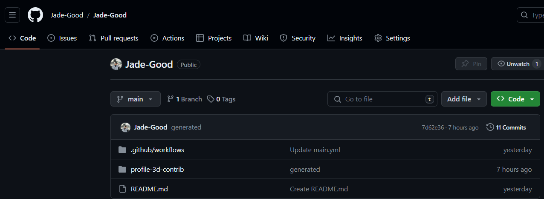Open the .github/workflows folder
Viewport: 544px width, 199px height.
pyautogui.click(x=157, y=150)
